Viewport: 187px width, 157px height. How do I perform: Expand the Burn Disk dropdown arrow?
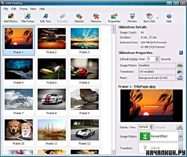point(157,18)
